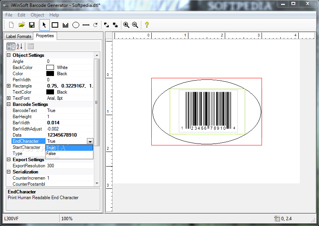Click the BarWidthAdjust value -0.002
The height and width of the screenshot is (226, 319).
53,129
